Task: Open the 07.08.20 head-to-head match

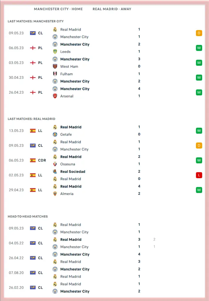Action: click(16, 273)
